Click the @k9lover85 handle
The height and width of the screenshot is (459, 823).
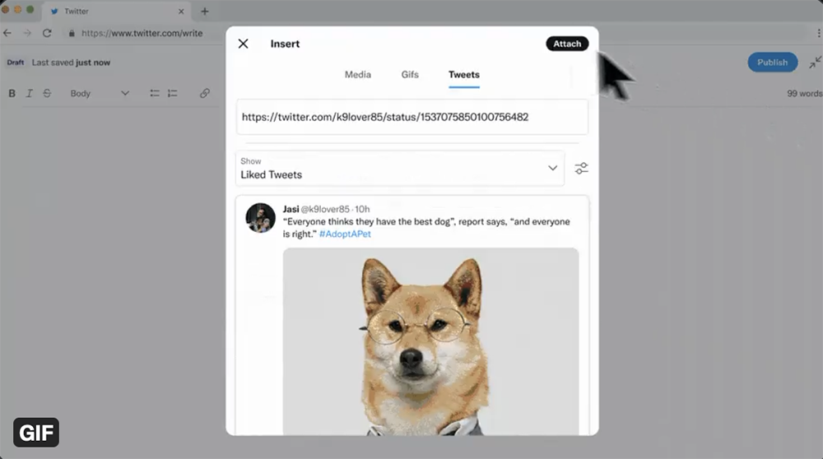pyautogui.click(x=325, y=209)
